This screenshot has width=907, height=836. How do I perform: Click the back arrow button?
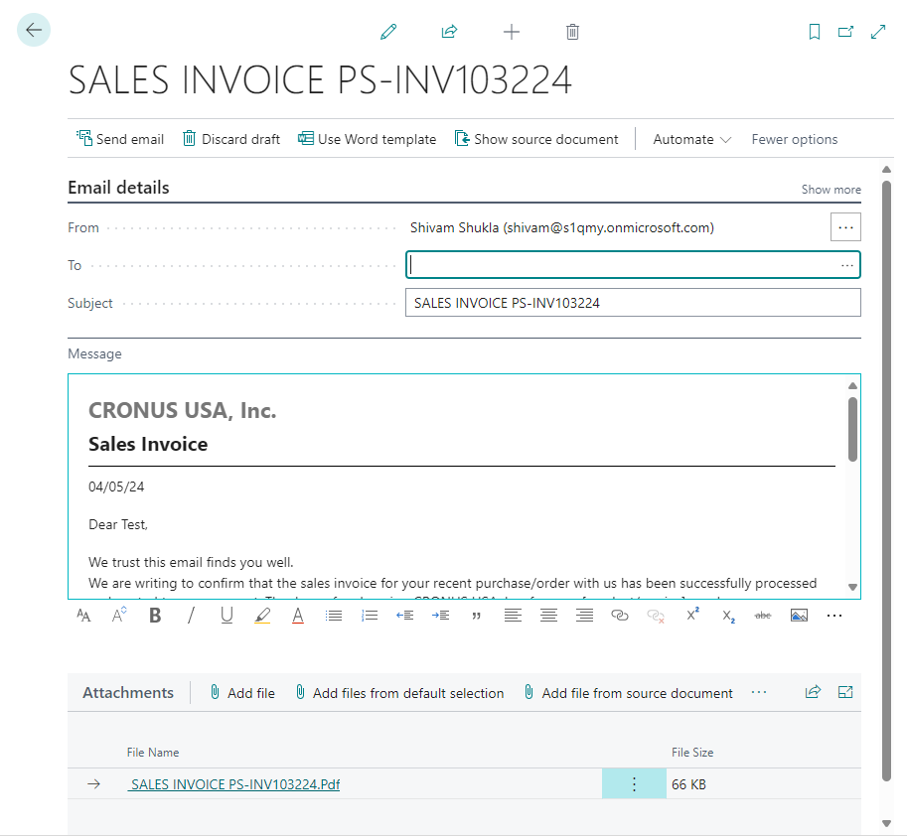[34, 31]
